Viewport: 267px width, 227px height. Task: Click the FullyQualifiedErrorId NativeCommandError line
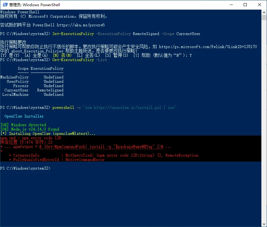57,160
